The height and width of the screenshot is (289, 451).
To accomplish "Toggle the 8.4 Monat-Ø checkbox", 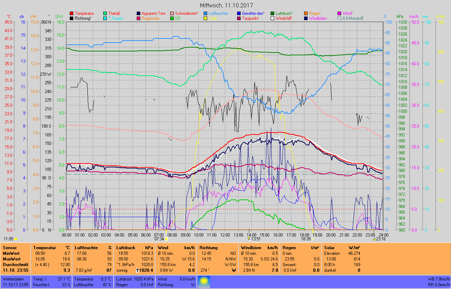I will click(x=339, y=18).
